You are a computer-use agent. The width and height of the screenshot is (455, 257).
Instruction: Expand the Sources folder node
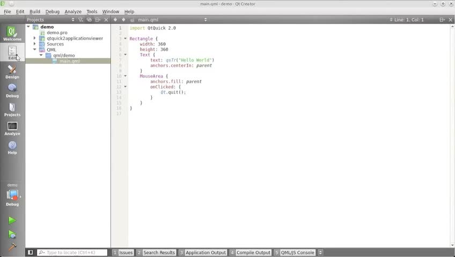[34, 44]
